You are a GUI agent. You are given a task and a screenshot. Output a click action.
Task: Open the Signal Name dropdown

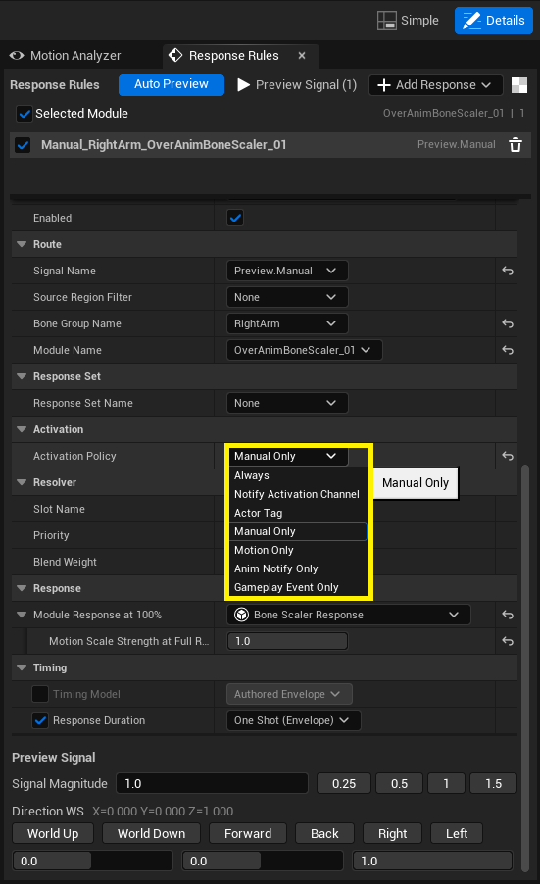[x=287, y=271]
